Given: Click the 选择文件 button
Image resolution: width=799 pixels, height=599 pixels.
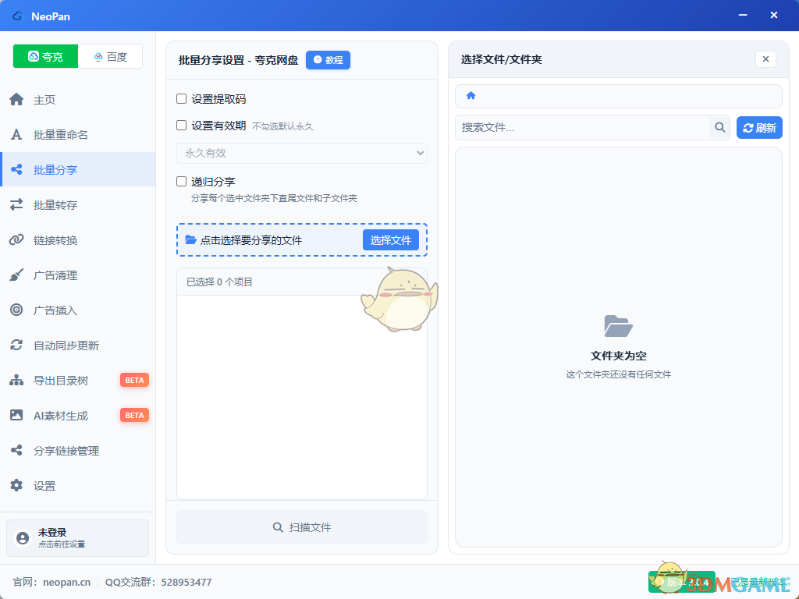Looking at the screenshot, I should 390,240.
